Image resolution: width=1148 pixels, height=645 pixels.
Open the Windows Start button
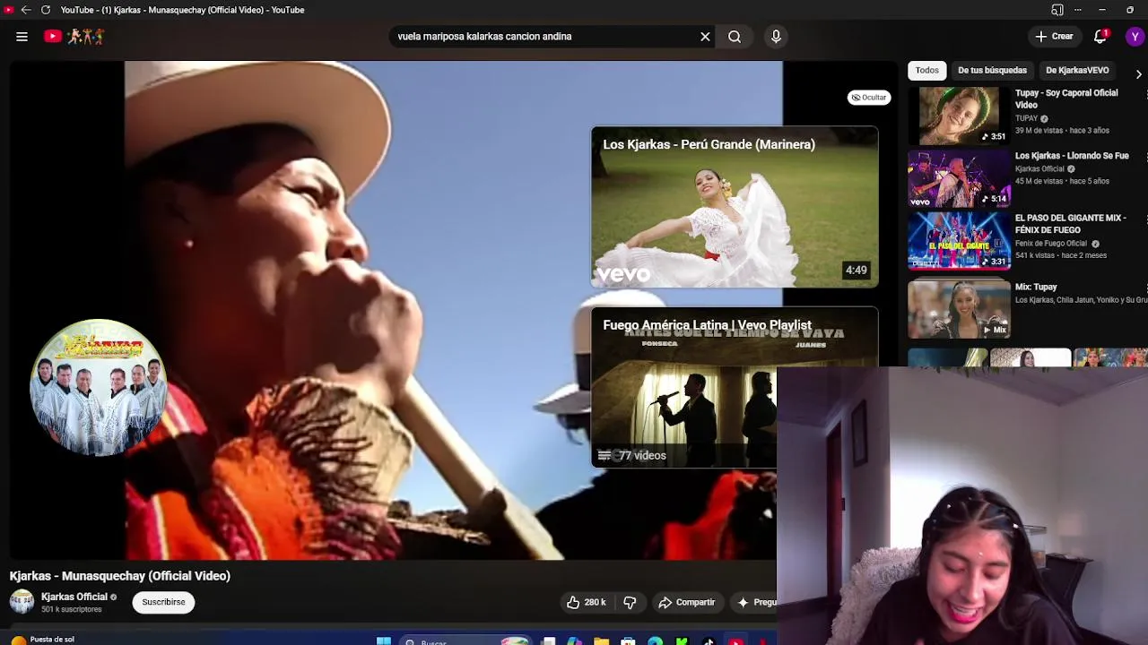click(x=384, y=641)
